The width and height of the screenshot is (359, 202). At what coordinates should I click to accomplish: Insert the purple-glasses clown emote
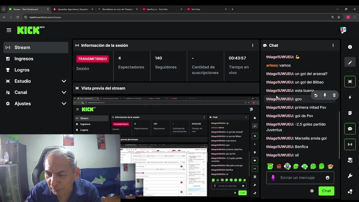coord(287,166)
